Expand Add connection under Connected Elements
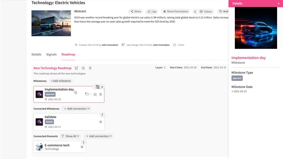The height and width of the screenshot is (159, 283). [99, 136]
